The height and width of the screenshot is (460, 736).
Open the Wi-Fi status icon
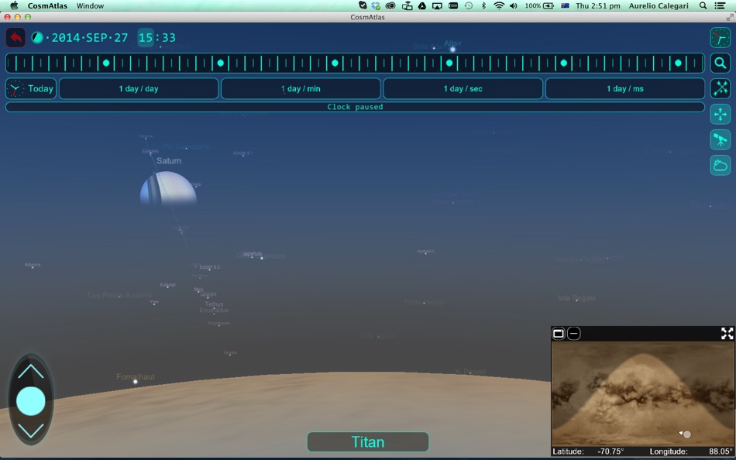(499, 5)
